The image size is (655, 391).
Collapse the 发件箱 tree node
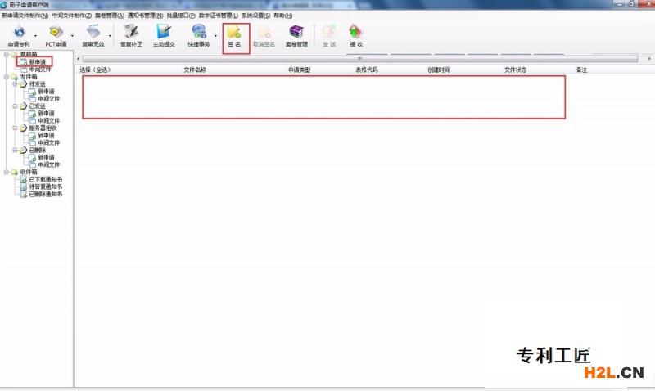pos(6,77)
